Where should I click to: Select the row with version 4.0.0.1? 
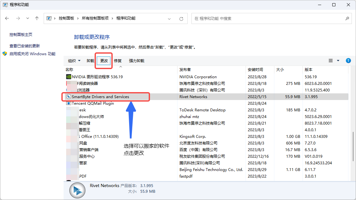[206, 130]
